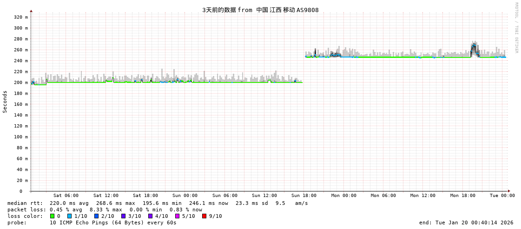Select the Mon 00:00 time axis label

343,196
